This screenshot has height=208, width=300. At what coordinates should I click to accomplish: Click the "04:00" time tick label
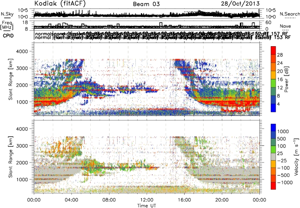click(x=72, y=200)
